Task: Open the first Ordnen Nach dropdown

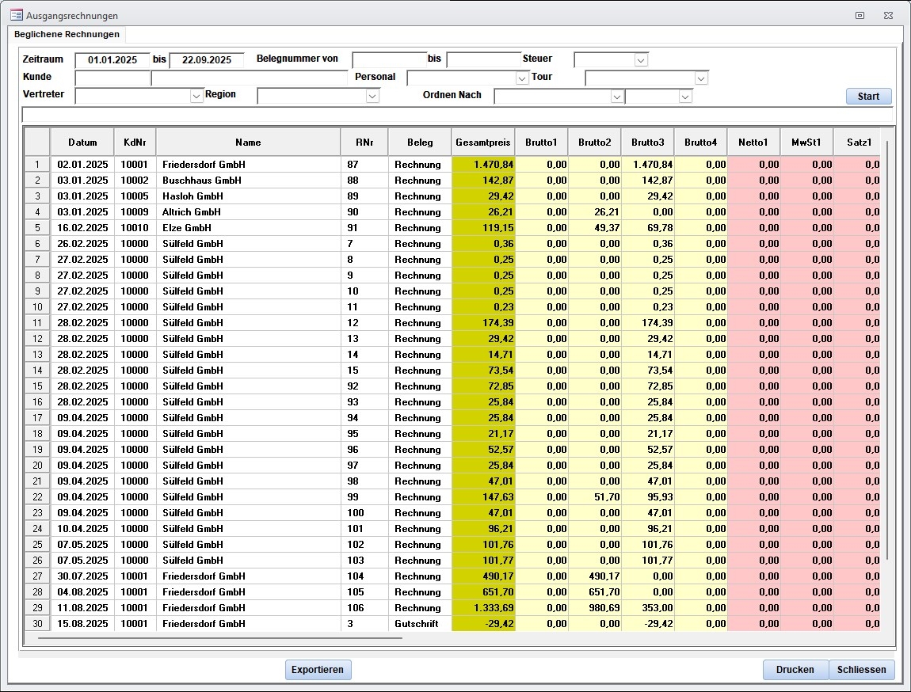Action: pos(616,97)
